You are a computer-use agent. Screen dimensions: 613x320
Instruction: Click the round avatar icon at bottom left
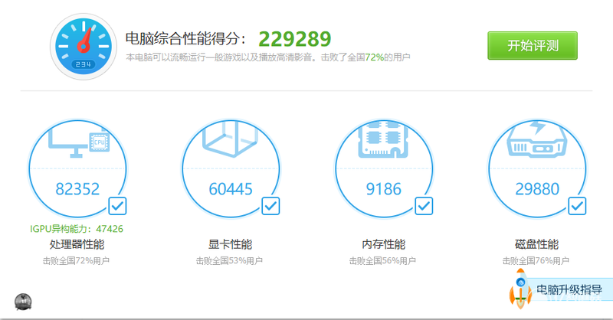pos(23,302)
